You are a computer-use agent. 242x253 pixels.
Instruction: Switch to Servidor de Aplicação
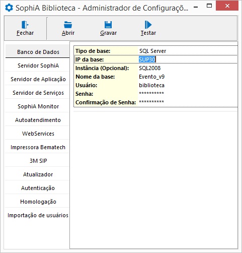38,79
